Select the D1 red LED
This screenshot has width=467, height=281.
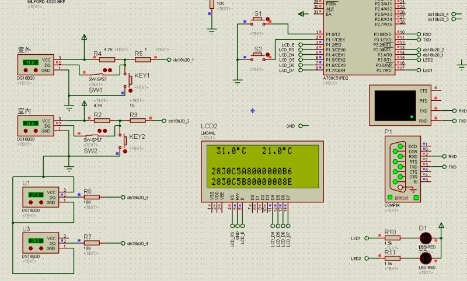click(x=426, y=238)
